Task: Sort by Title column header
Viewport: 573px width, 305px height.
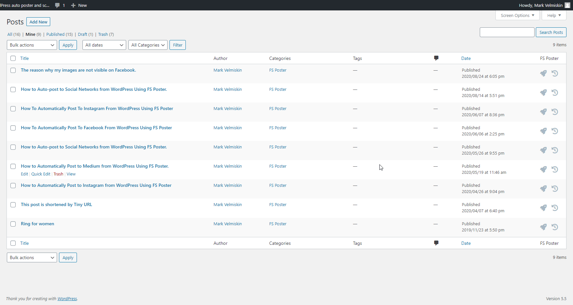Action: pos(24,58)
